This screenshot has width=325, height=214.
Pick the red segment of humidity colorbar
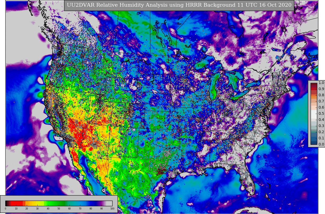coord(17,203)
